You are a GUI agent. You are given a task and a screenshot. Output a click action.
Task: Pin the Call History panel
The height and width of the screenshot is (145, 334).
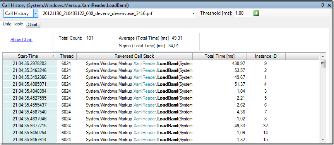click(323, 5)
